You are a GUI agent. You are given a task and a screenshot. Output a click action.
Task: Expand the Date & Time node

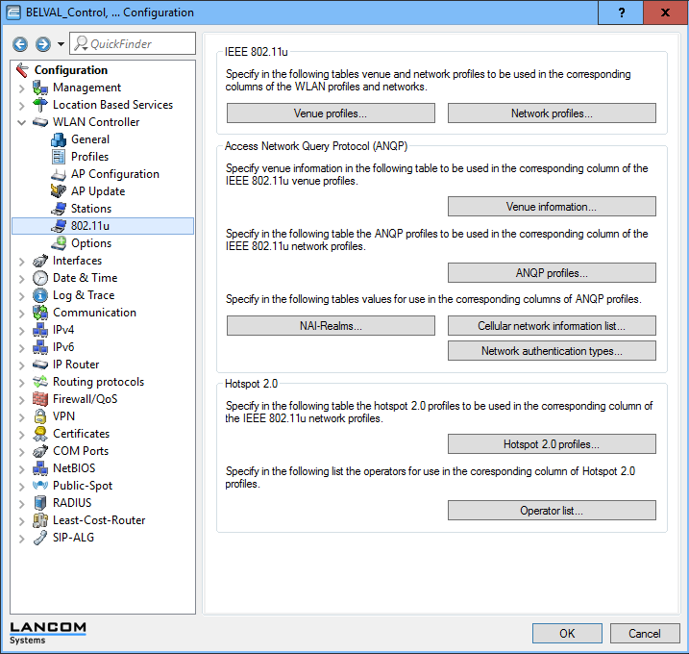tap(21, 279)
